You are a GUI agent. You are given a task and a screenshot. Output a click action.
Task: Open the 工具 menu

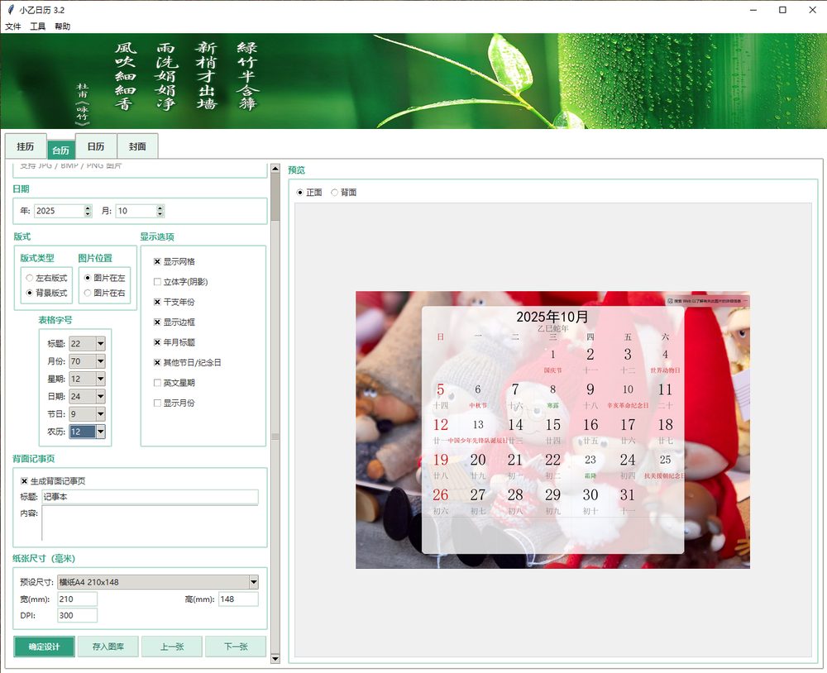click(x=37, y=26)
